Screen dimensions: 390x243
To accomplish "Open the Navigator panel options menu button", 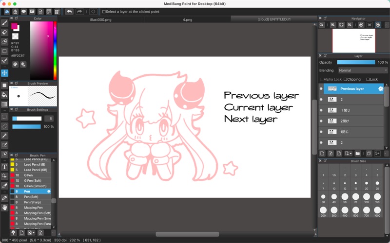I will [x=387, y=25].
